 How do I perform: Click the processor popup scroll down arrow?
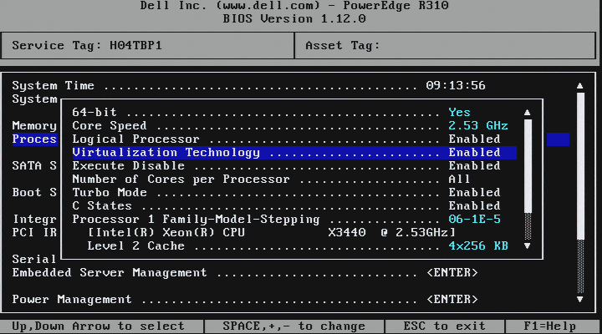(528, 245)
